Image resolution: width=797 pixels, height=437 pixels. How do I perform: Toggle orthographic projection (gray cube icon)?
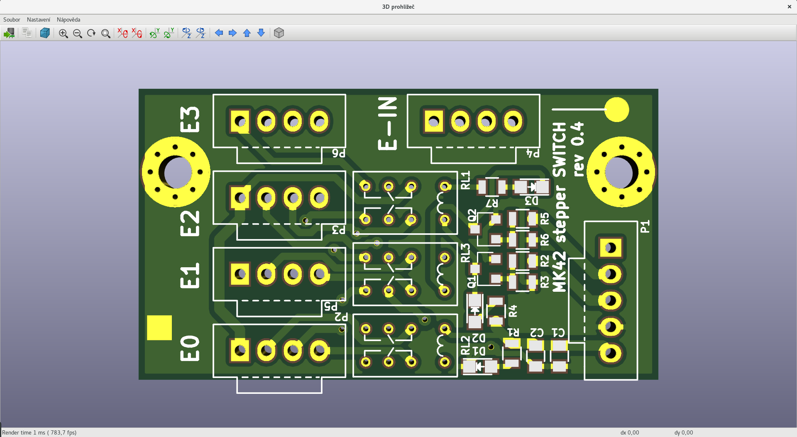pyautogui.click(x=279, y=33)
